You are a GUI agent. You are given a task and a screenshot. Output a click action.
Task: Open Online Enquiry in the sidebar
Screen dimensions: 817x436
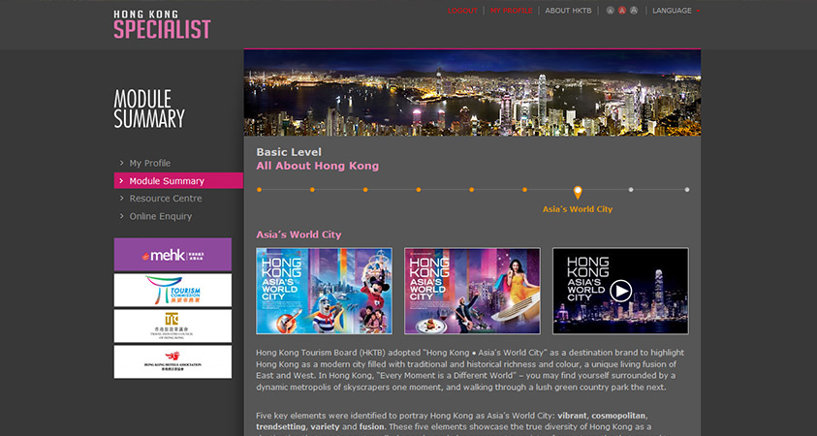pos(161,216)
